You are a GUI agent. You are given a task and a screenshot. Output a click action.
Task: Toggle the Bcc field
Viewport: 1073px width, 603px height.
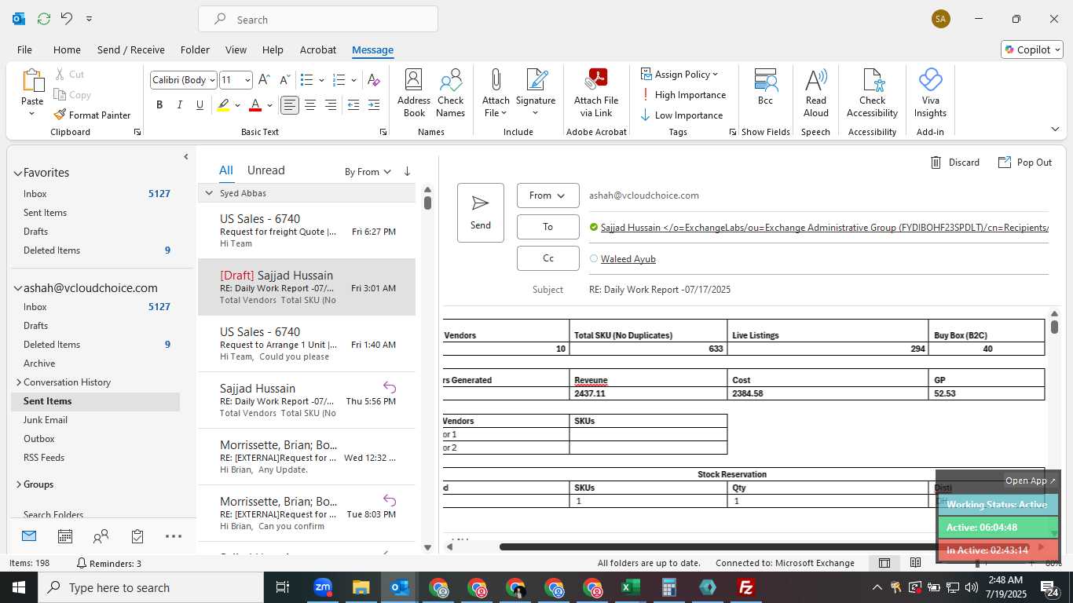[765, 87]
